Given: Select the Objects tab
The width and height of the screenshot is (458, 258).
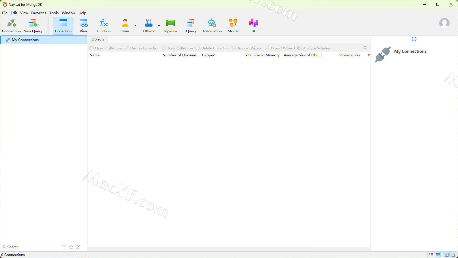Looking at the screenshot, I should (98, 39).
